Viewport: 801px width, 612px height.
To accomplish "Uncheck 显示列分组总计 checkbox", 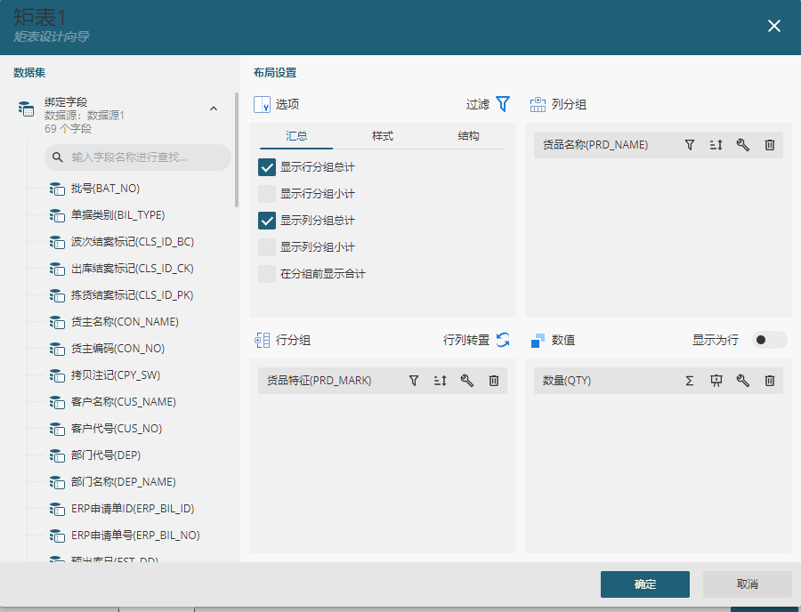I will tap(267, 221).
